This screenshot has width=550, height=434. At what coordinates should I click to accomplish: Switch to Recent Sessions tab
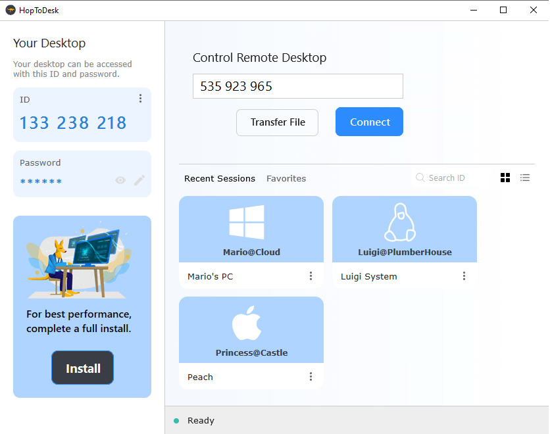click(220, 178)
